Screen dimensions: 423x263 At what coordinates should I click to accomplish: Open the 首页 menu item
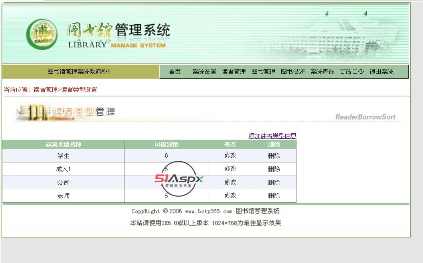175,72
